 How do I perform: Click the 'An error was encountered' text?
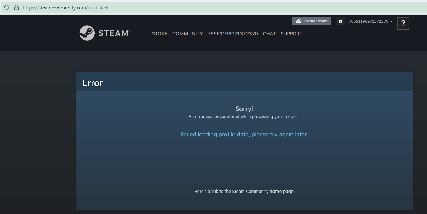pyautogui.click(x=244, y=116)
